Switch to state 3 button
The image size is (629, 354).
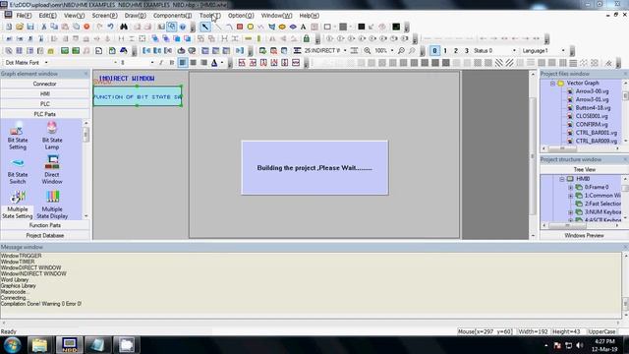click(x=467, y=50)
